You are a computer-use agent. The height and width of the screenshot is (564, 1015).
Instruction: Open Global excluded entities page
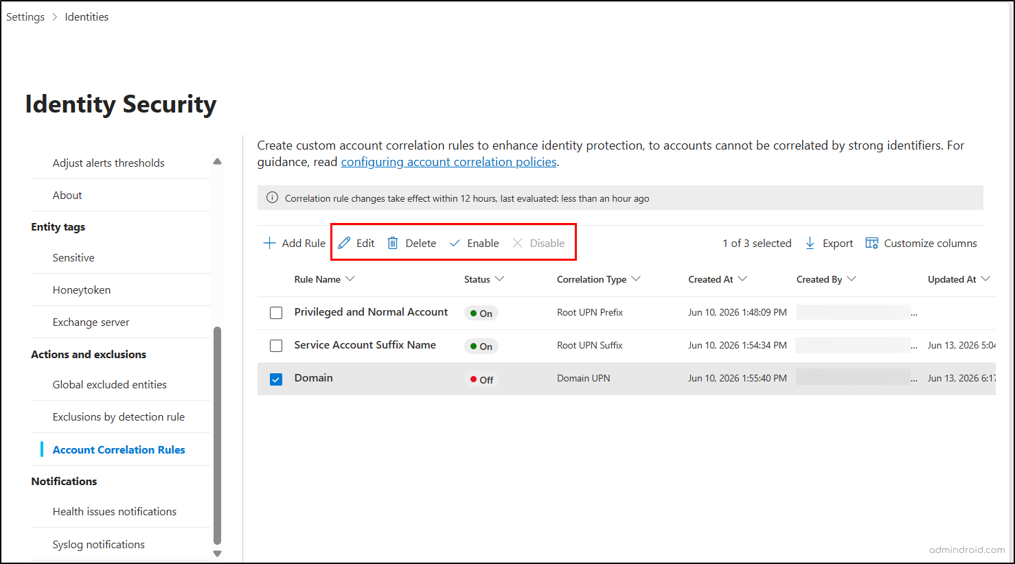pos(110,384)
